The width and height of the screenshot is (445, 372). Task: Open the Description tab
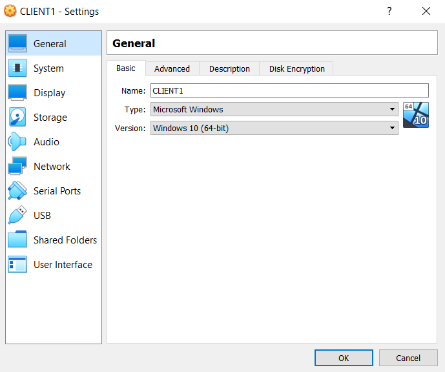(229, 69)
